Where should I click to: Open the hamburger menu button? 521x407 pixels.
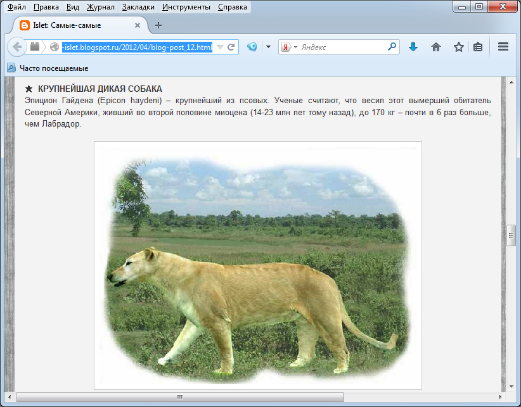[503, 47]
